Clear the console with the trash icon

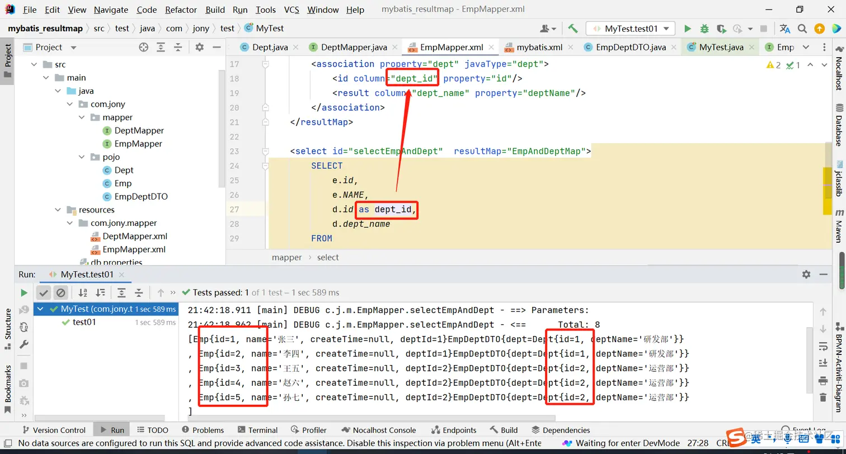point(822,398)
